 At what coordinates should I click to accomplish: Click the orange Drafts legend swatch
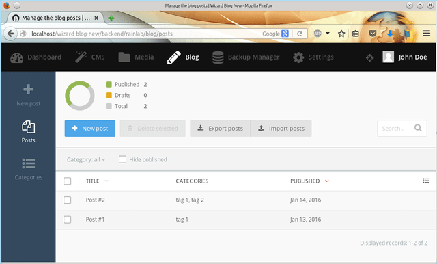click(x=109, y=95)
